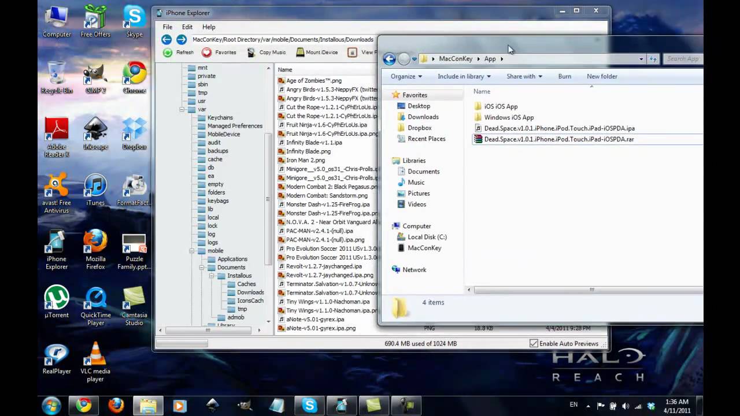740x416 pixels.
Task: Toggle Enable Auto Previews checkbox
Action: (x=534, y=343)
